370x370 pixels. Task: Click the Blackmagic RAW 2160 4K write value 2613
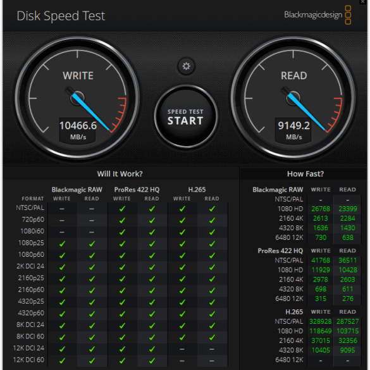pos(321,218)
